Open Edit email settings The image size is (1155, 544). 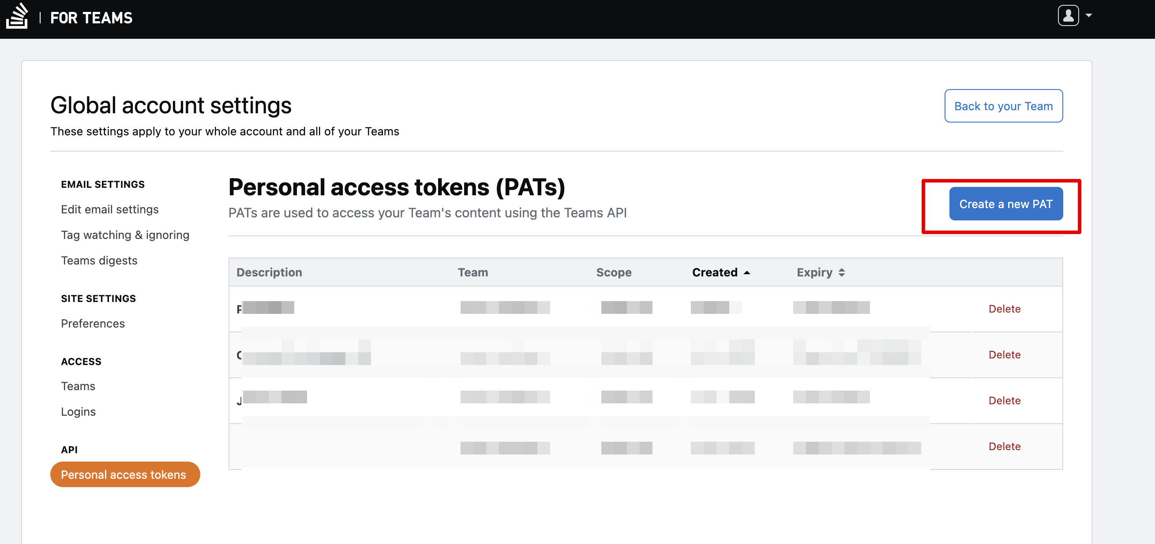click(110, 209)
